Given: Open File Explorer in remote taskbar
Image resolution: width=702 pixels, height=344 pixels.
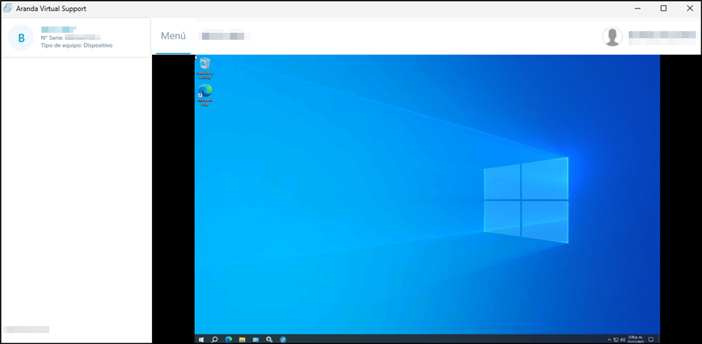Looking at the screenshot, I should point(242,339).
